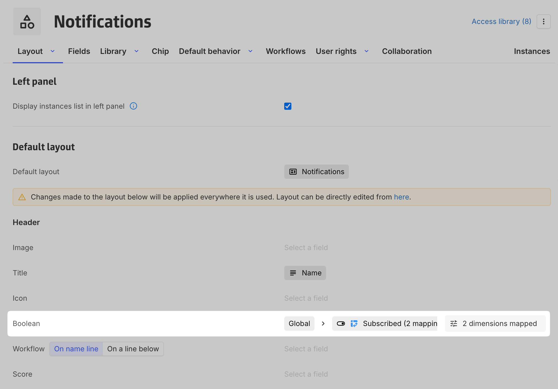
Task: Expand the Library tab dropdown chevron
Action: point(136,51)
